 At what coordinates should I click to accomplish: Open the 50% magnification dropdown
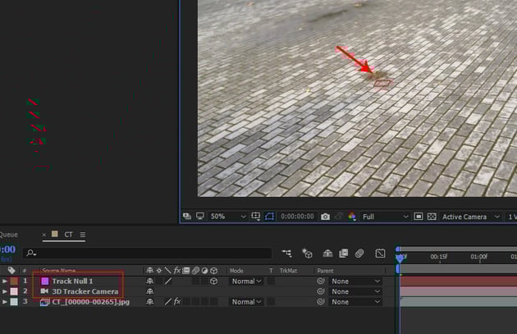pyautogui.click(x=228, y=217)
